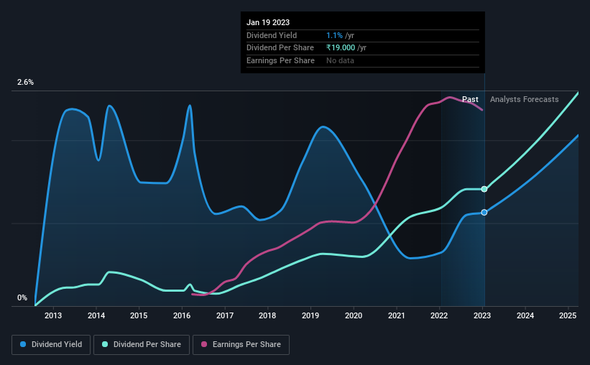Click the 2025 x-axis label
Image resolution: width=590 pixels, height=365 pixels.
568,315
